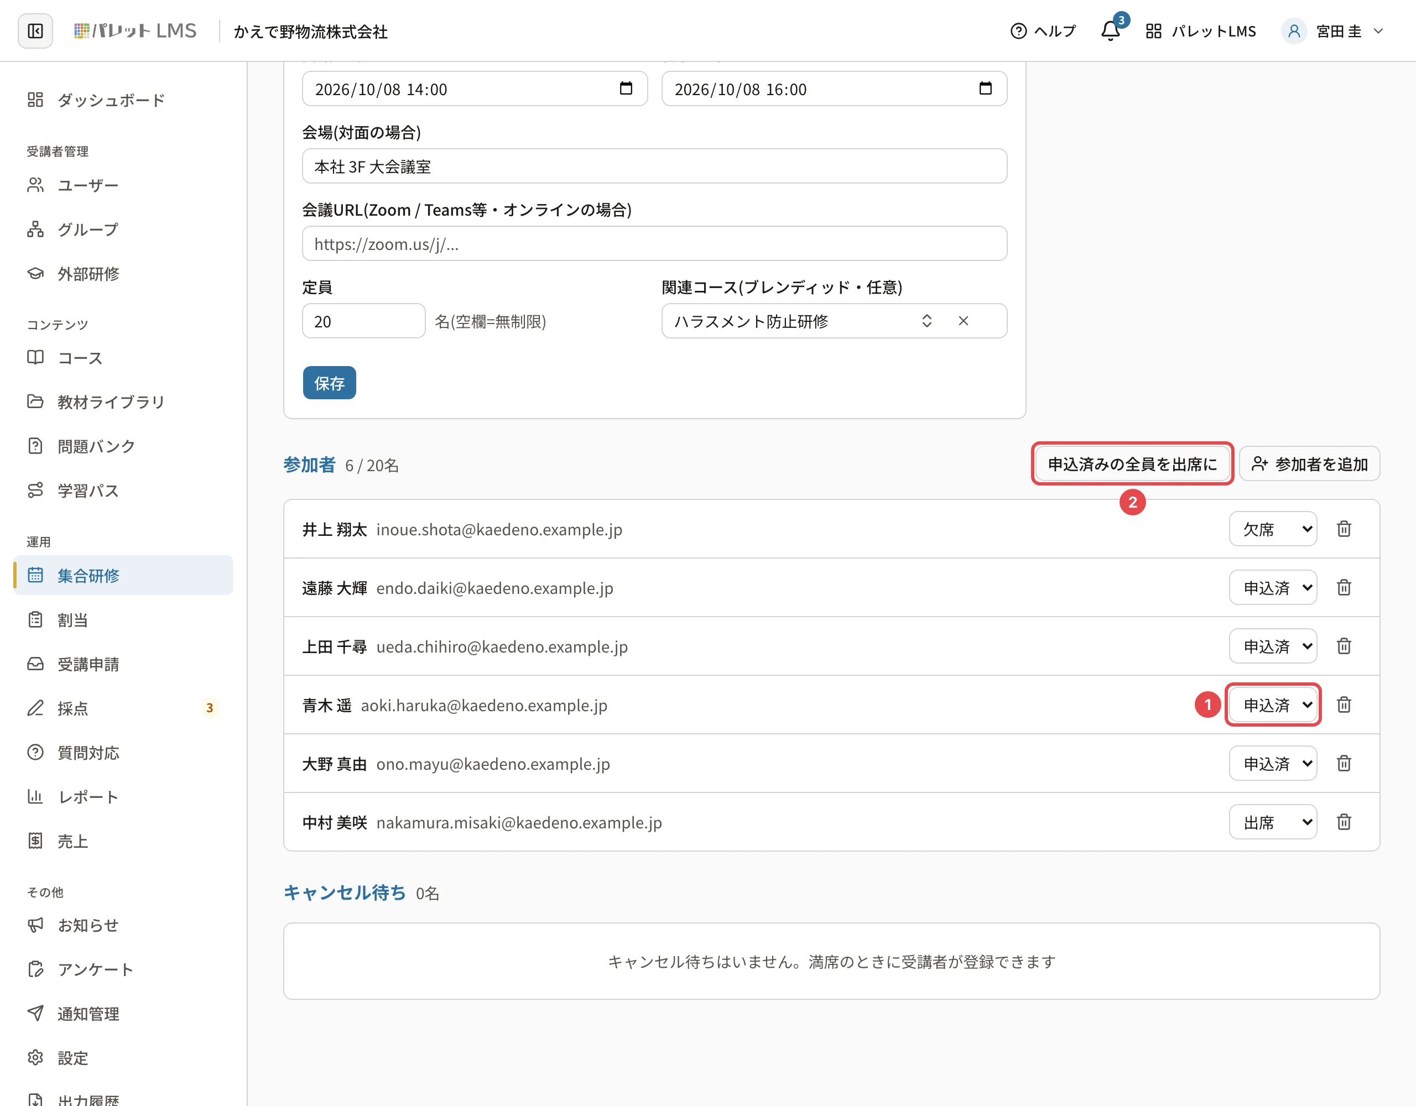Open status dropdown for 遠藤 大輝
The image size is (1416, 1106).
[1273, 587]
